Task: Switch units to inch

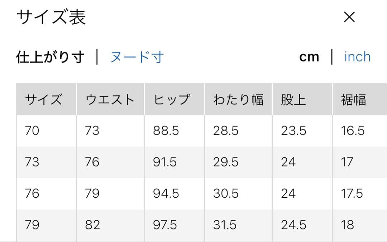Action: 357,57
